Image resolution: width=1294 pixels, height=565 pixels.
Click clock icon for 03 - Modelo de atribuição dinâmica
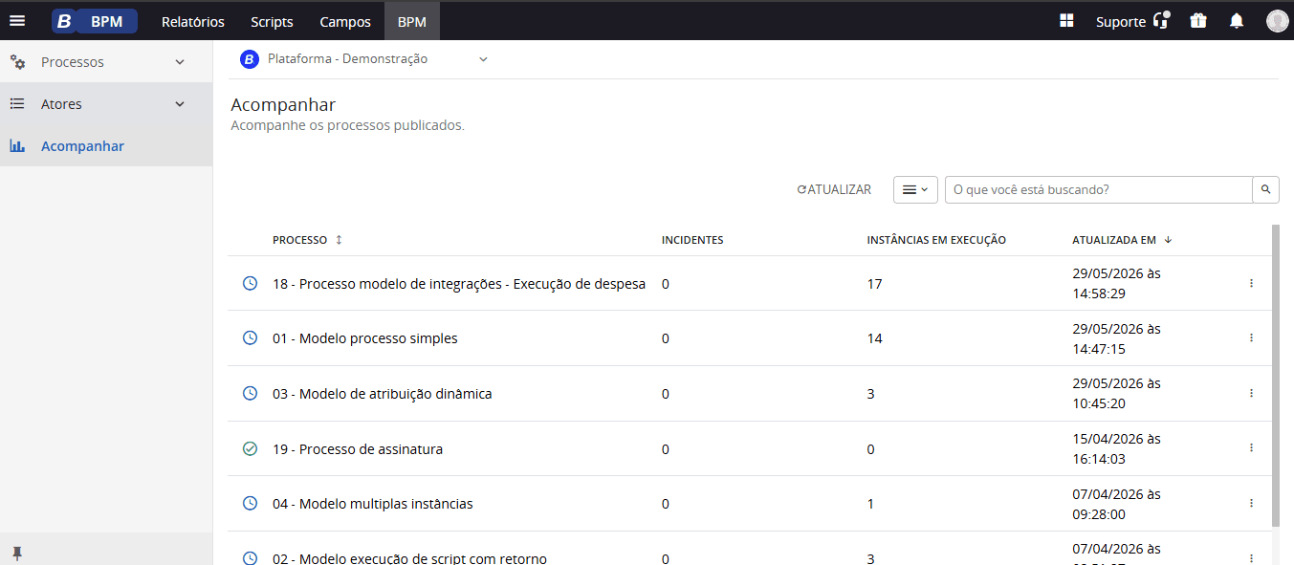250,393
